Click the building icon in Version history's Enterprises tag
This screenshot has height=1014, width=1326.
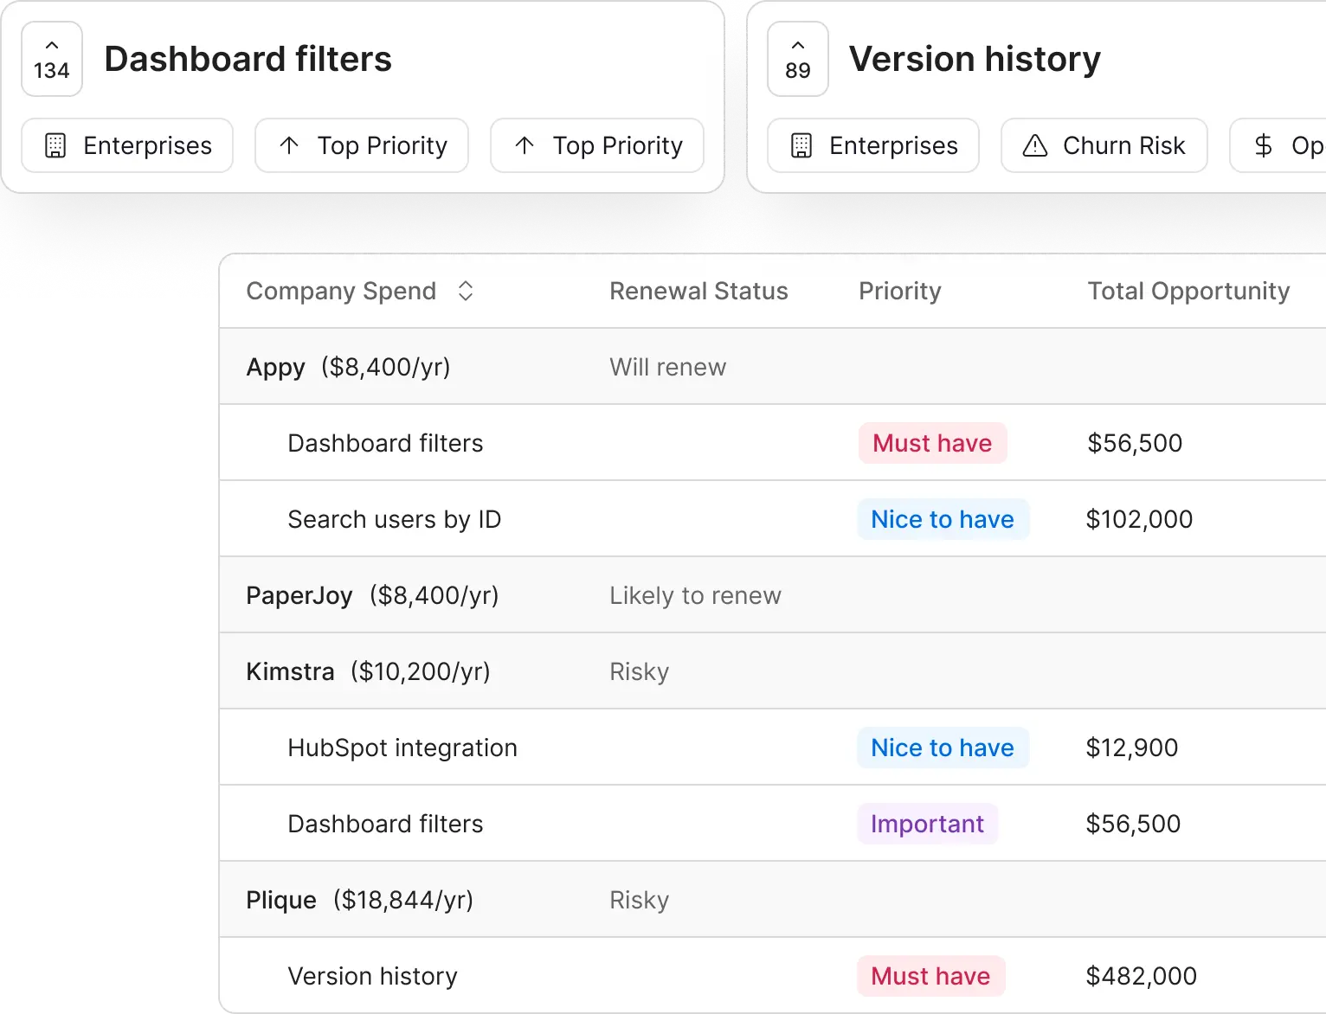[x=801, y=145]
